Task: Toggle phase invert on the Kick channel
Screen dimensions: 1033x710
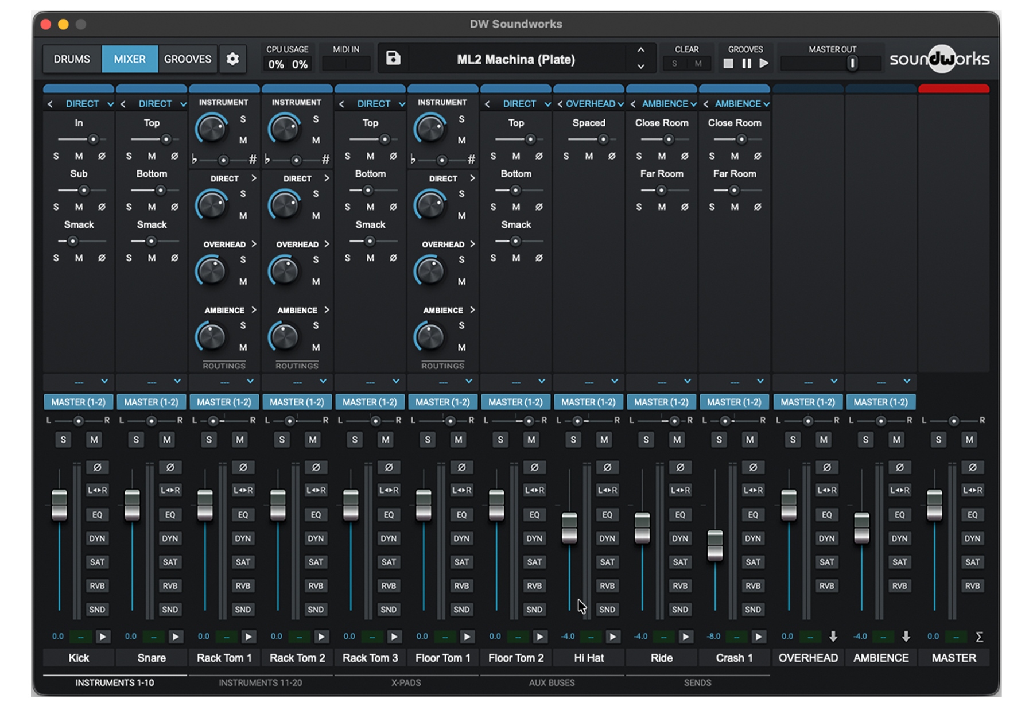Action: coord(97,467)
